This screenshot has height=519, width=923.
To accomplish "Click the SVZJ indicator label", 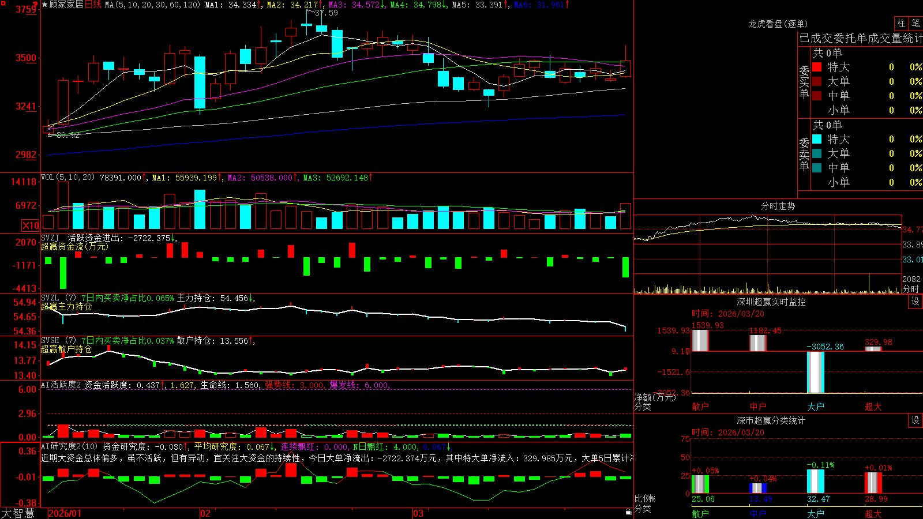I will (x=50, y=238).
